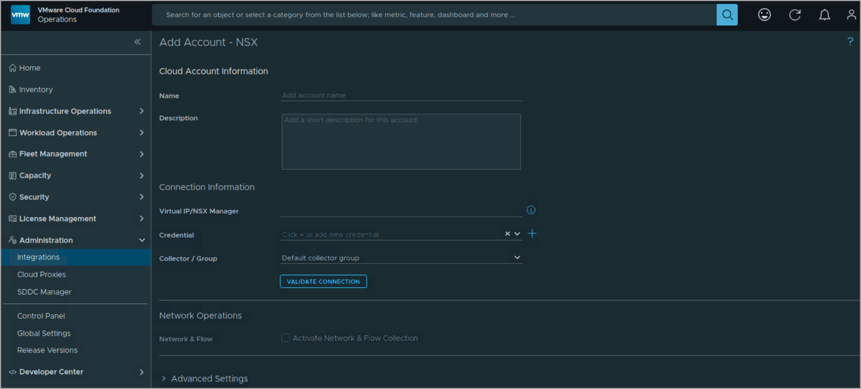Click the Cloud Account Information heading
This screenshot has height=389, width=861.
(x=213, y=71)
